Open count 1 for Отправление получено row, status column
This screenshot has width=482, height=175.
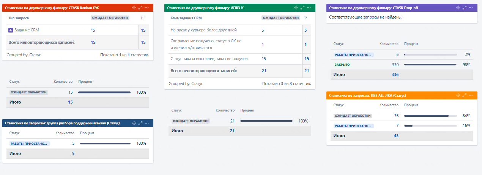click(263, 44)
